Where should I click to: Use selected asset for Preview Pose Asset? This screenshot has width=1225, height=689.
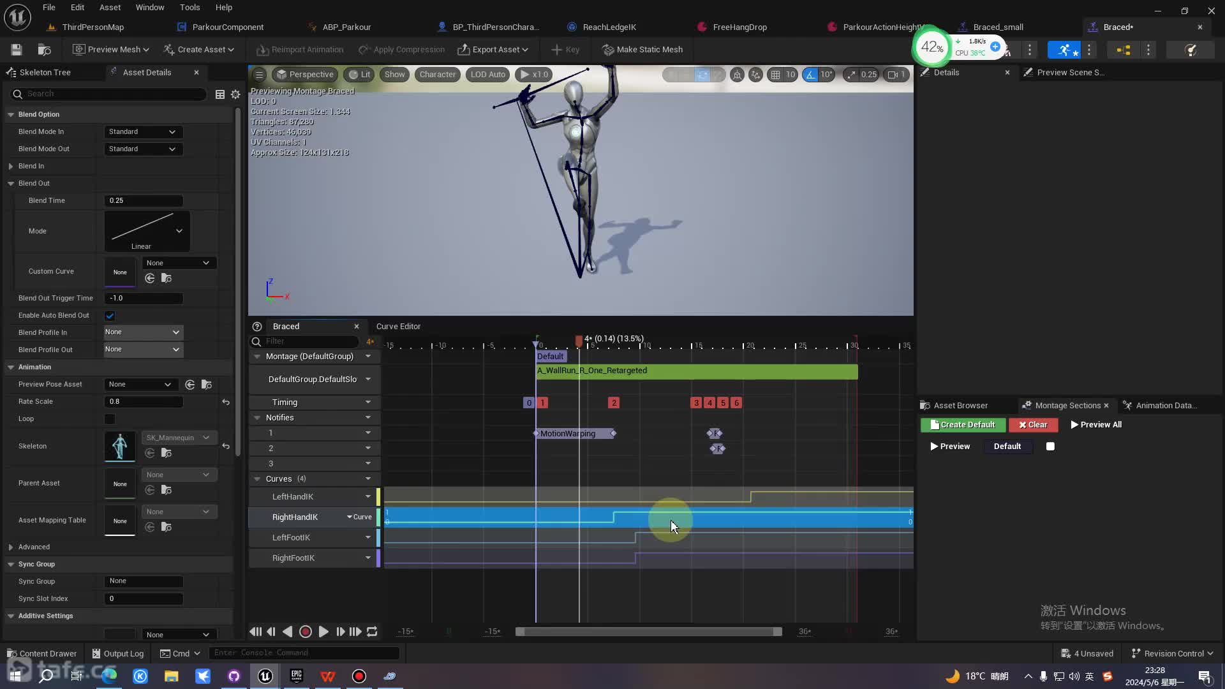(190, 385)
